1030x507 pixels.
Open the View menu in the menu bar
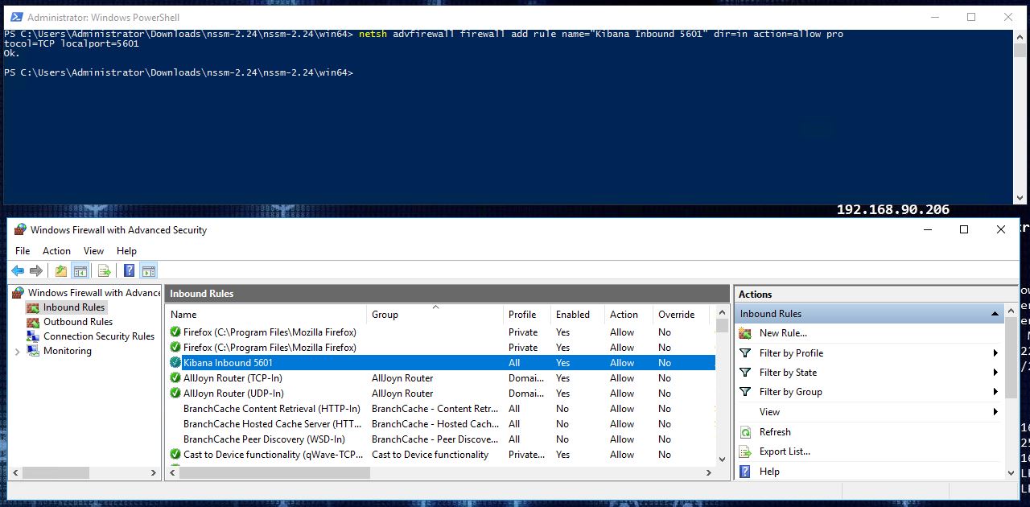tap(94, 251)
